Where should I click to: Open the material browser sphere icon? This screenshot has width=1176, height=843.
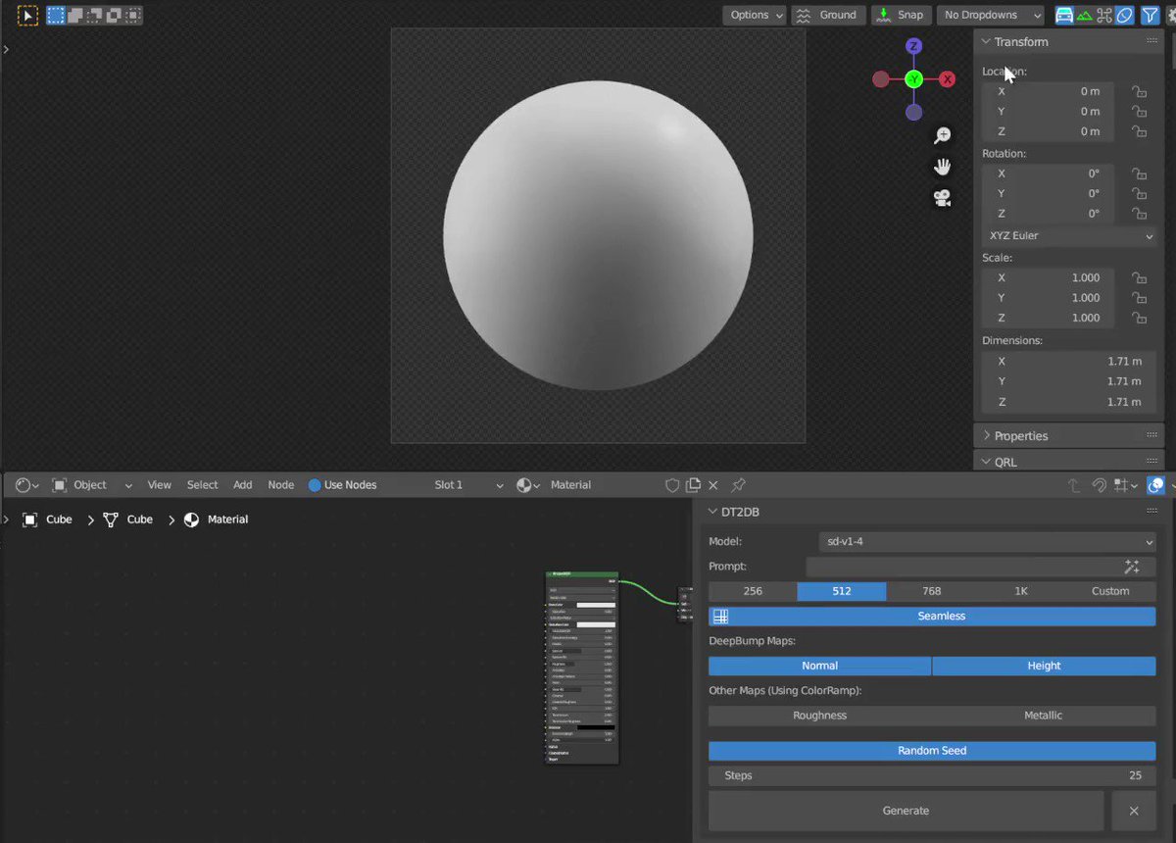[x=526, y=484]
